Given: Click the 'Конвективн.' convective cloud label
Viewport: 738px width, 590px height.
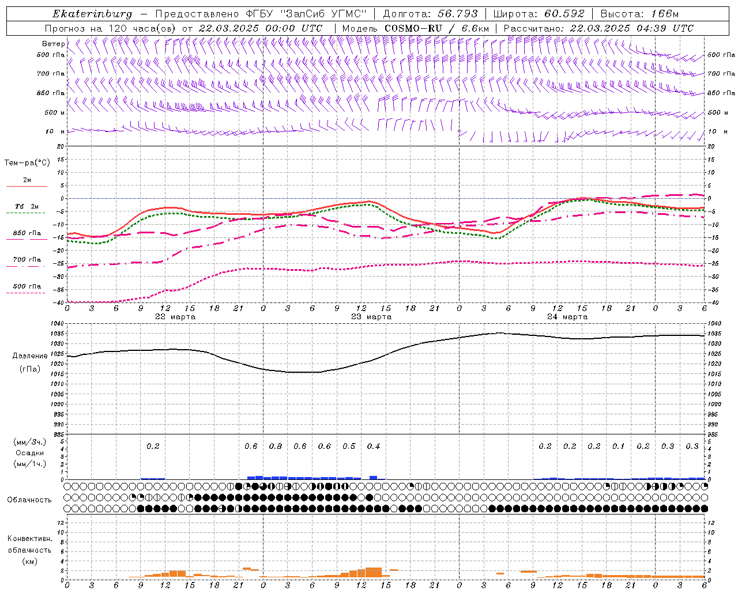Looking at the screenshot, I should click(x=29, y=539).
